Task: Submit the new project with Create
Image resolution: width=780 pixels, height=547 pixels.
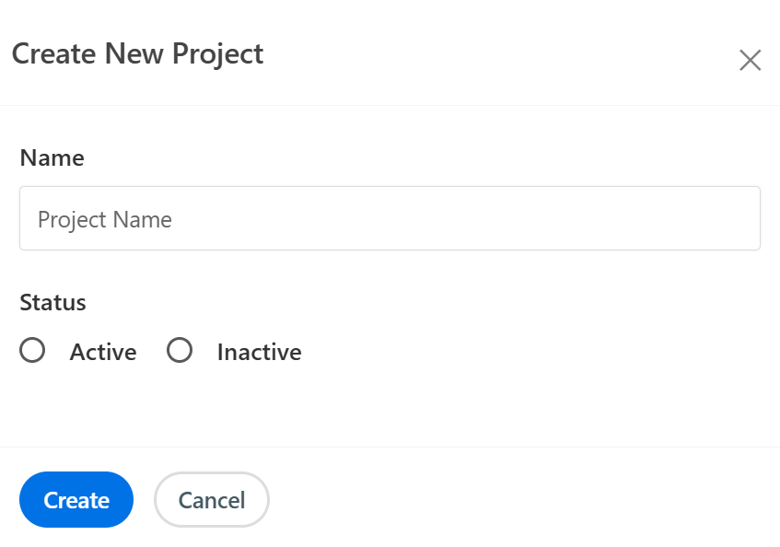Action: 76,500
